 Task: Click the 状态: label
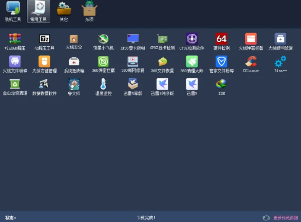click(x=11, y=218)
